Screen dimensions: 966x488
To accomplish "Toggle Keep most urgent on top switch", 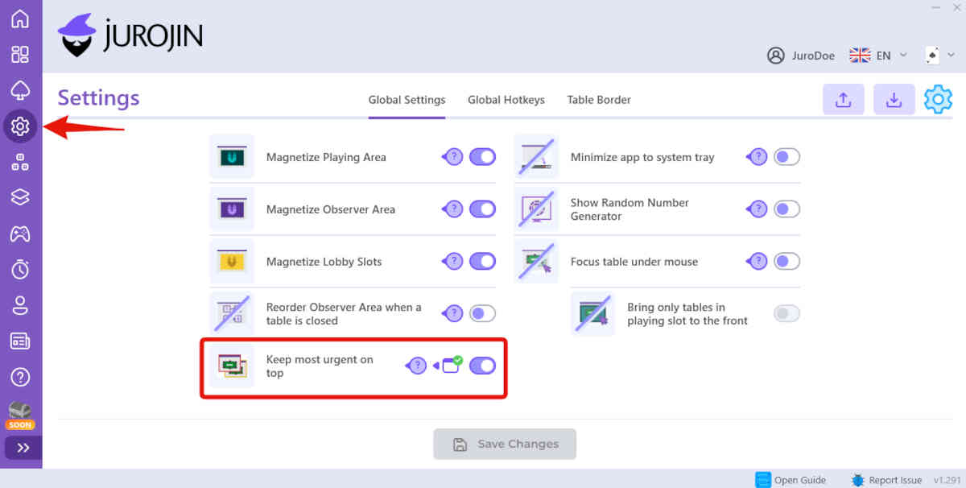I will 482,366.
